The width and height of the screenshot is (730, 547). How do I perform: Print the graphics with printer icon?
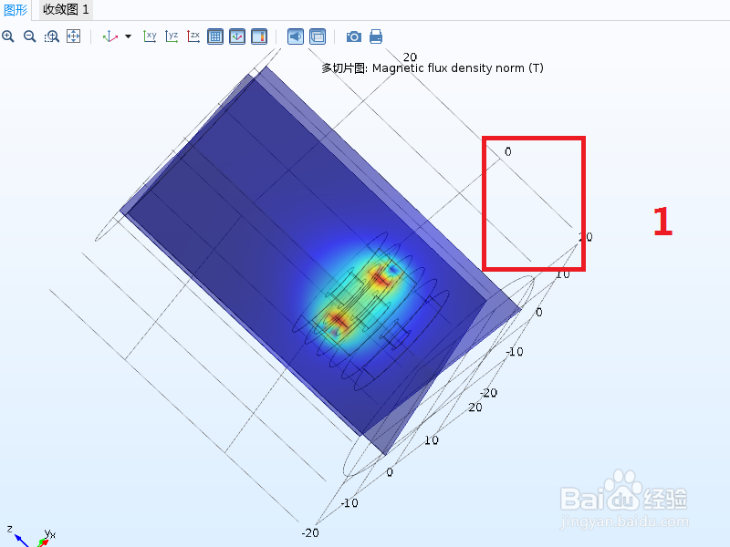tap(376, 36)
